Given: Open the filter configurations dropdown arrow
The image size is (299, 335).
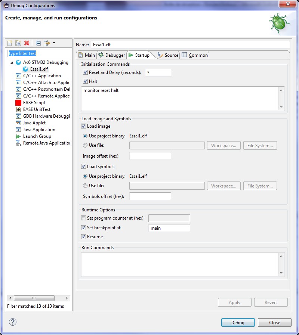Looking at the screenshot, I should coord(54,43).
